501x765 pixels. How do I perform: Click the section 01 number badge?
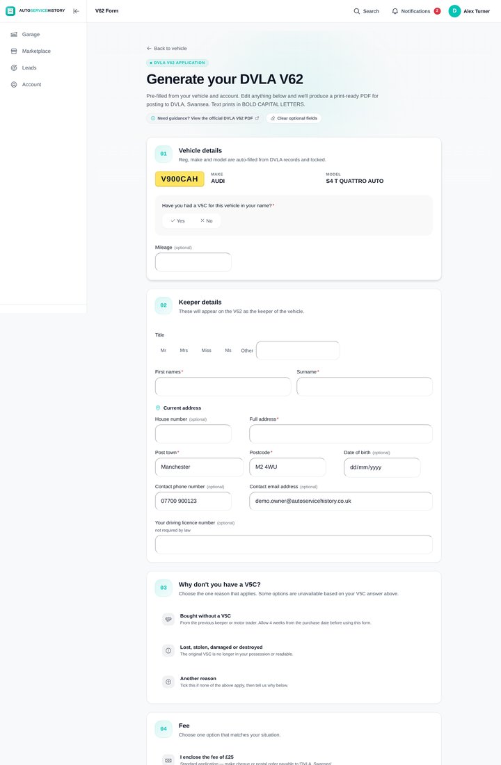click(x=164, y=154)
